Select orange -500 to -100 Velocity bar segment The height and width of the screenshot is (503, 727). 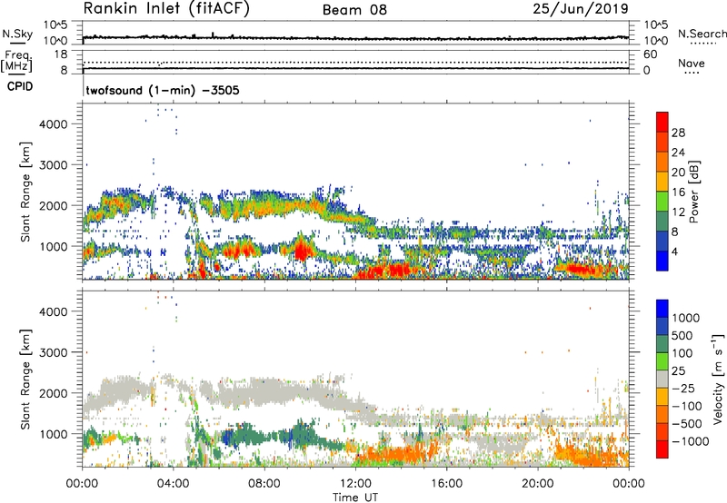662,414
